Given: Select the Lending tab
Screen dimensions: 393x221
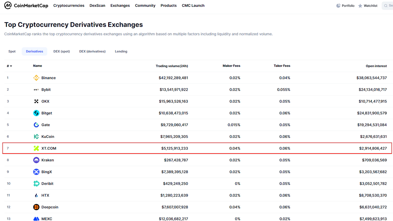Looking at the screenshot, I should tap(121, 51).
